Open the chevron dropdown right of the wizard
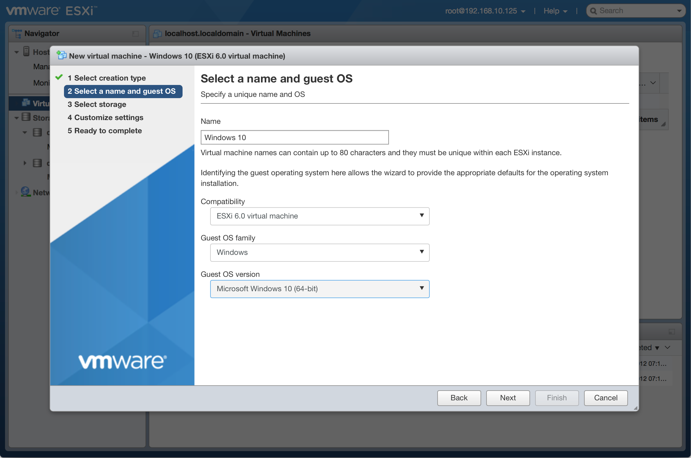The height and width of the screenshot is (458, 691). click(x=653, y=83)
